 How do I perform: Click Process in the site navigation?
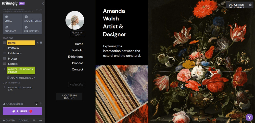pyautogui.click(x=78, y=63)
